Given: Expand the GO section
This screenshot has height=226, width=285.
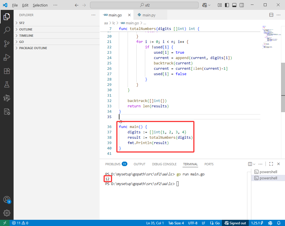Looking at the screenshot, I should pos(57,42).
